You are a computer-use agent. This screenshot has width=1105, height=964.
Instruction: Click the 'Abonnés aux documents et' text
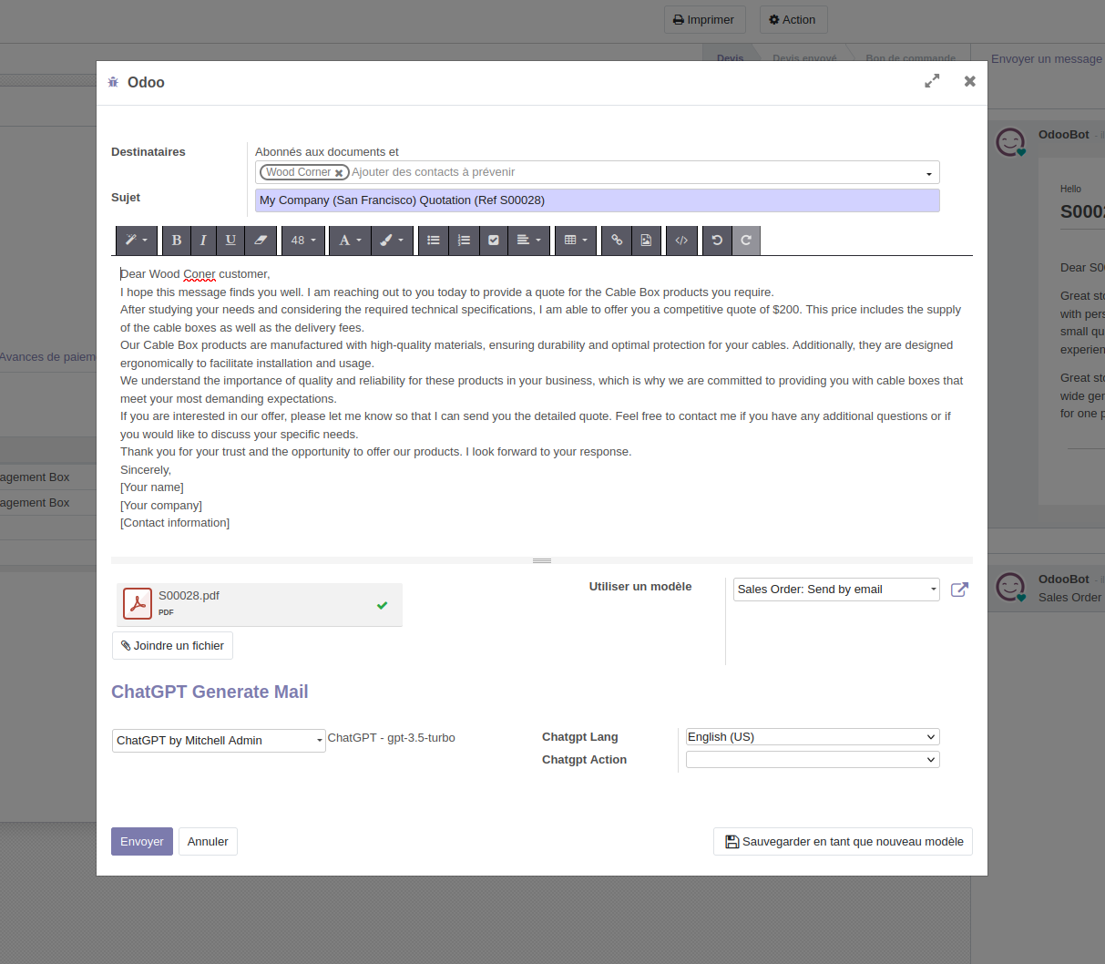pyautogui.click(x=327, y=152)
